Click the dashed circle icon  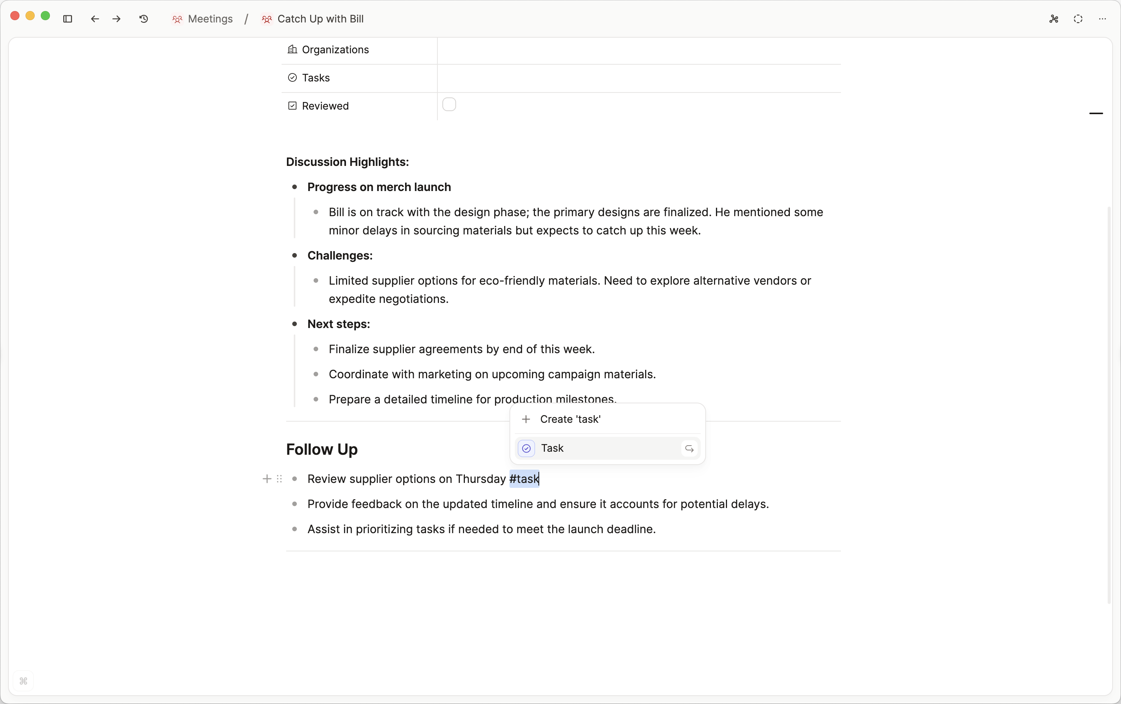[x=1078, y=19]
